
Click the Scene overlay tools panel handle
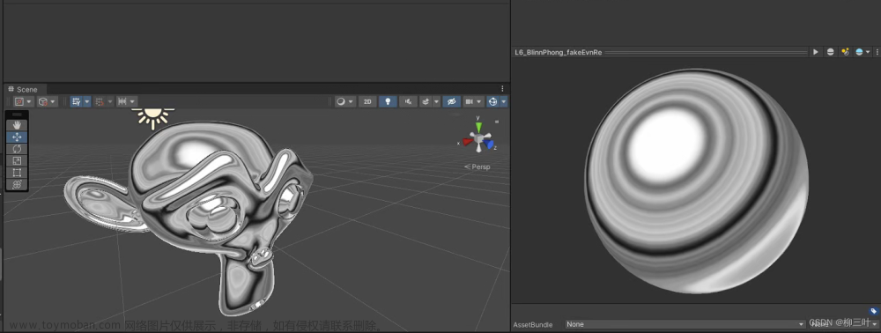(17, 115)
